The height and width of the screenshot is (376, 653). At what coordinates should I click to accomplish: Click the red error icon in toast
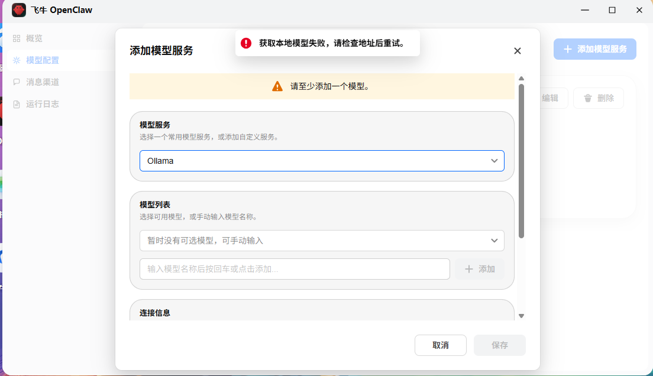(246, 43)
